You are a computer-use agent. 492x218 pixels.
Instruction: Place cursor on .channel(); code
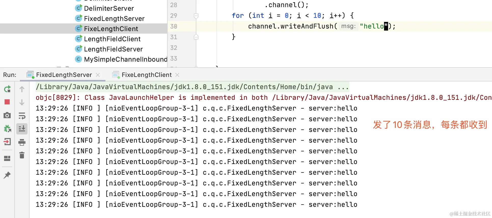click(x=286, y=5)
